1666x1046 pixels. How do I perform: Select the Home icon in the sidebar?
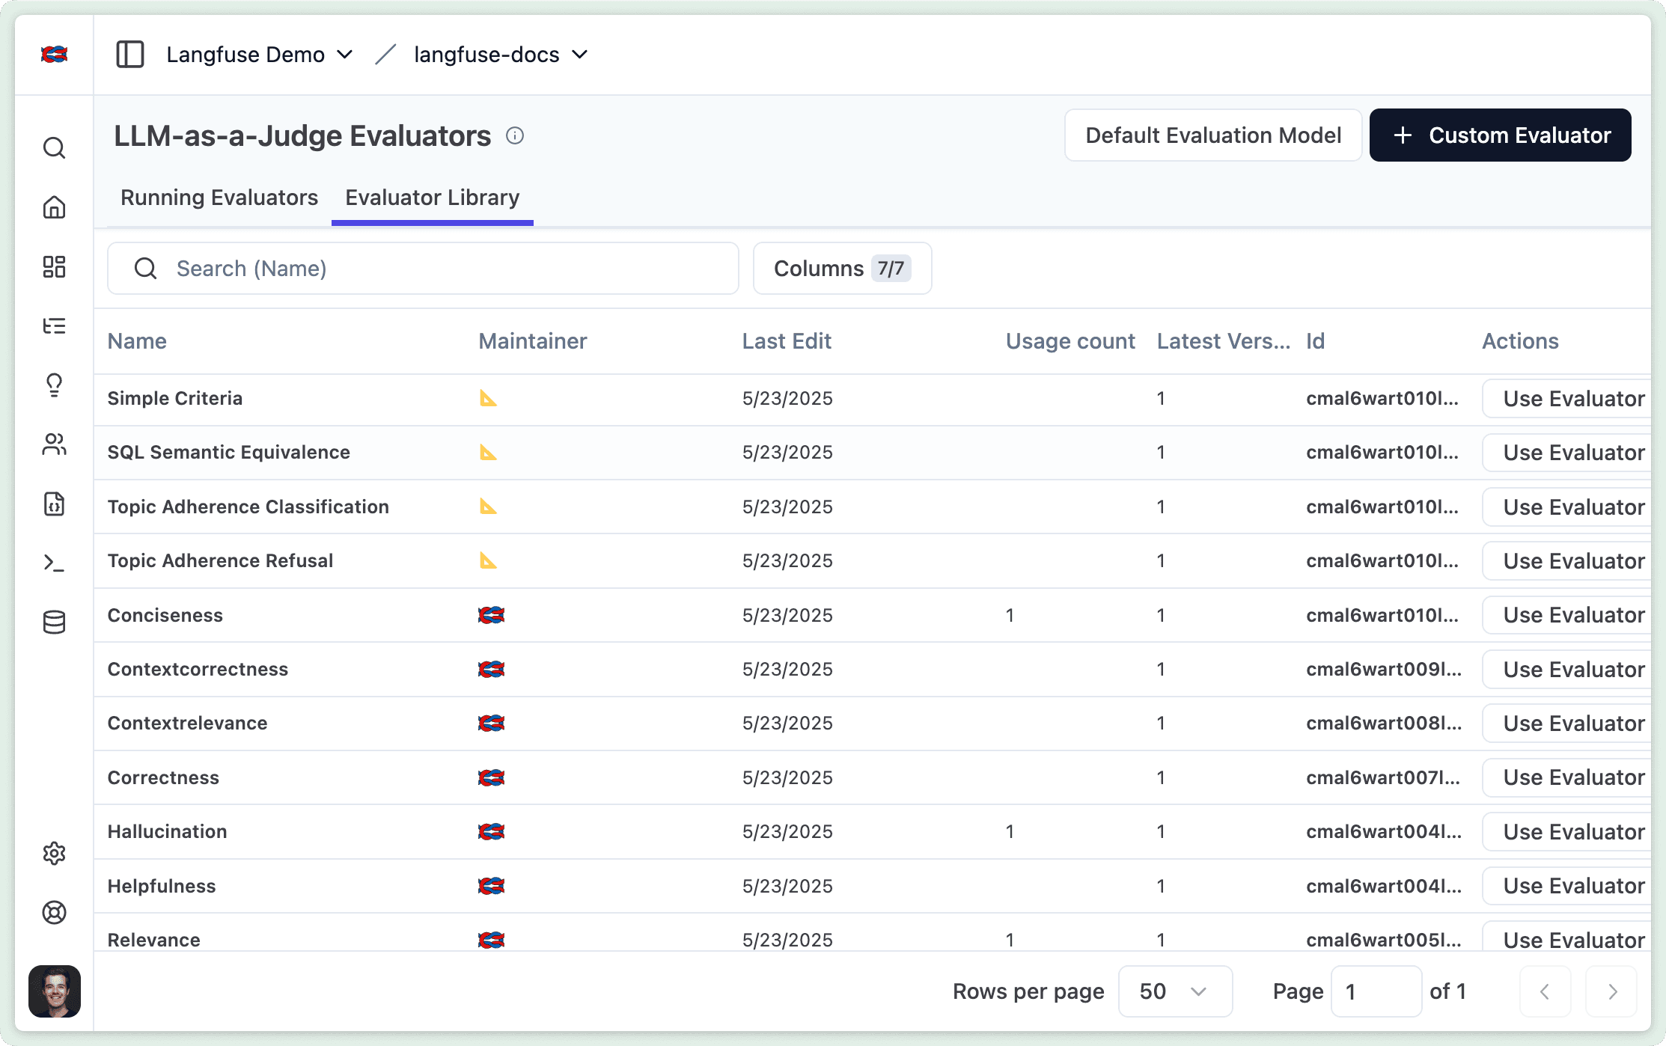[55, 207]
